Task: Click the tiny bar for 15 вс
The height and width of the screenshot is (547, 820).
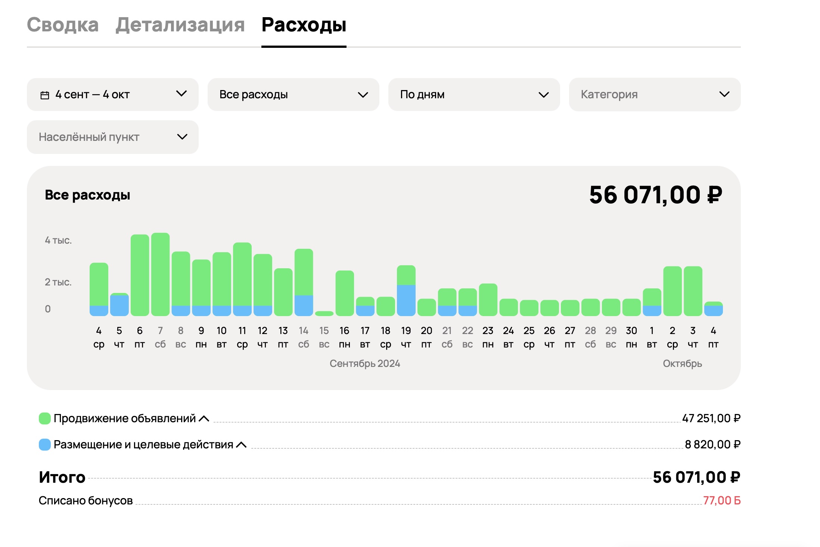Action: [324, 313]
